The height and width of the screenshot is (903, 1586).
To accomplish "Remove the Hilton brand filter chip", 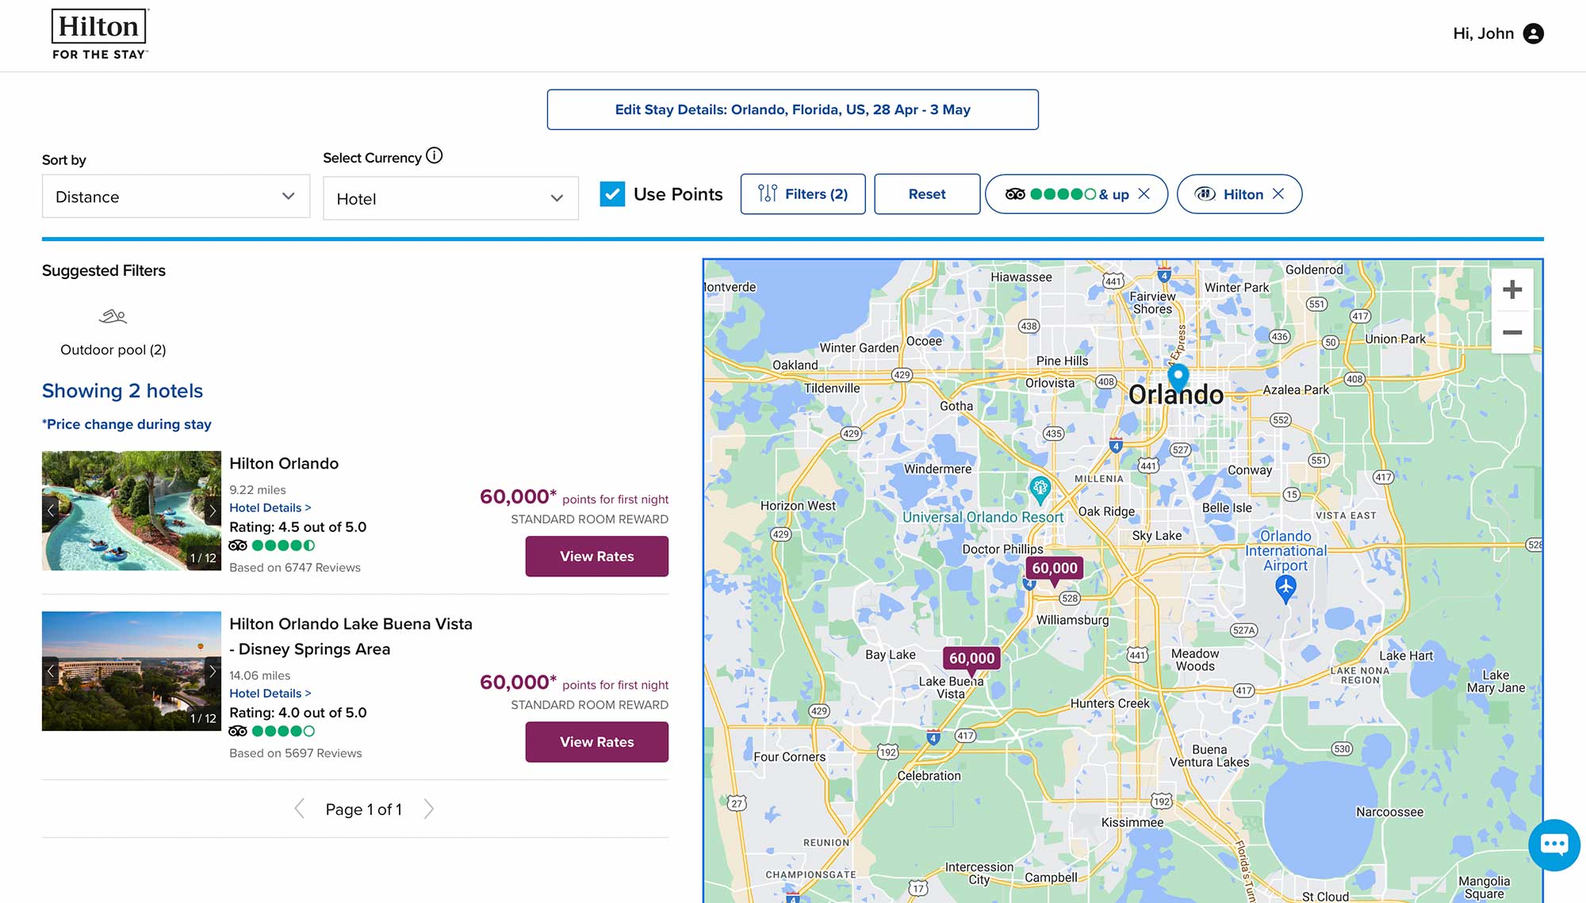I will coord(1279,193).
